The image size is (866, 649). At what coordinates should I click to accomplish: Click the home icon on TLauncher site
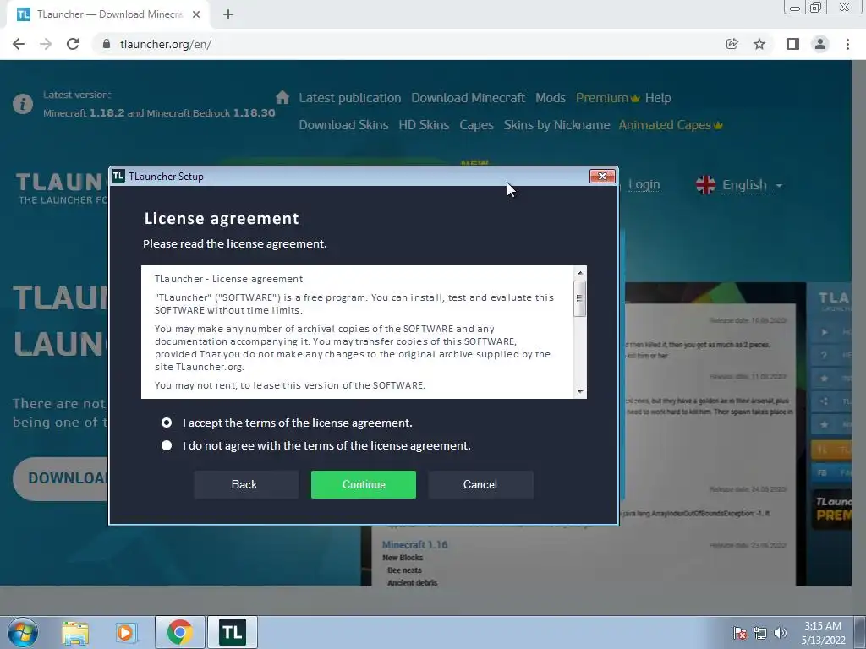point(282,98)
